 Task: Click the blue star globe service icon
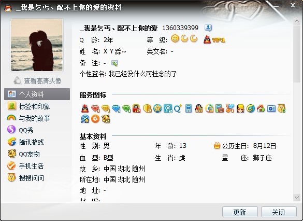157,108
